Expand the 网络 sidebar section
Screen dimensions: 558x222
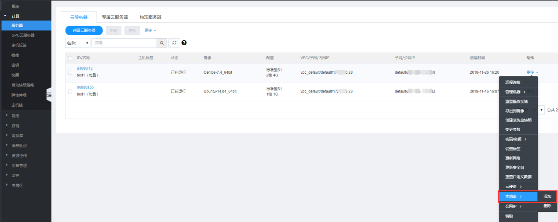(x=15, y=116)
